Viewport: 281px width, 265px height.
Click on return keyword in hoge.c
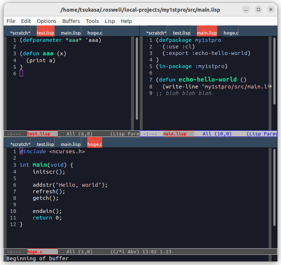42,218
